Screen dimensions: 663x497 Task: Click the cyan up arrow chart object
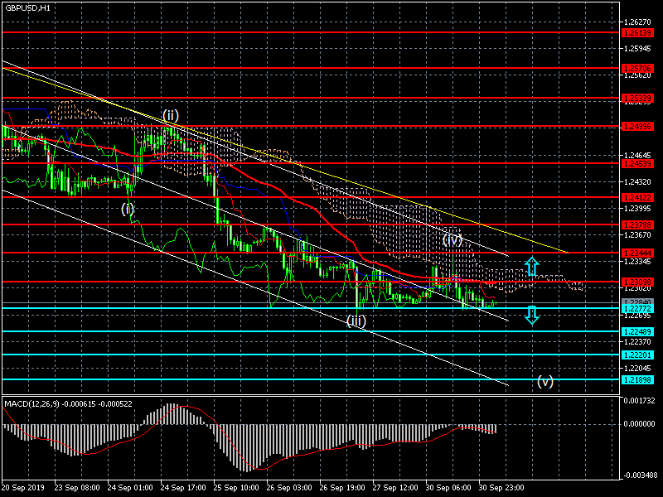(x=532, y=266)
